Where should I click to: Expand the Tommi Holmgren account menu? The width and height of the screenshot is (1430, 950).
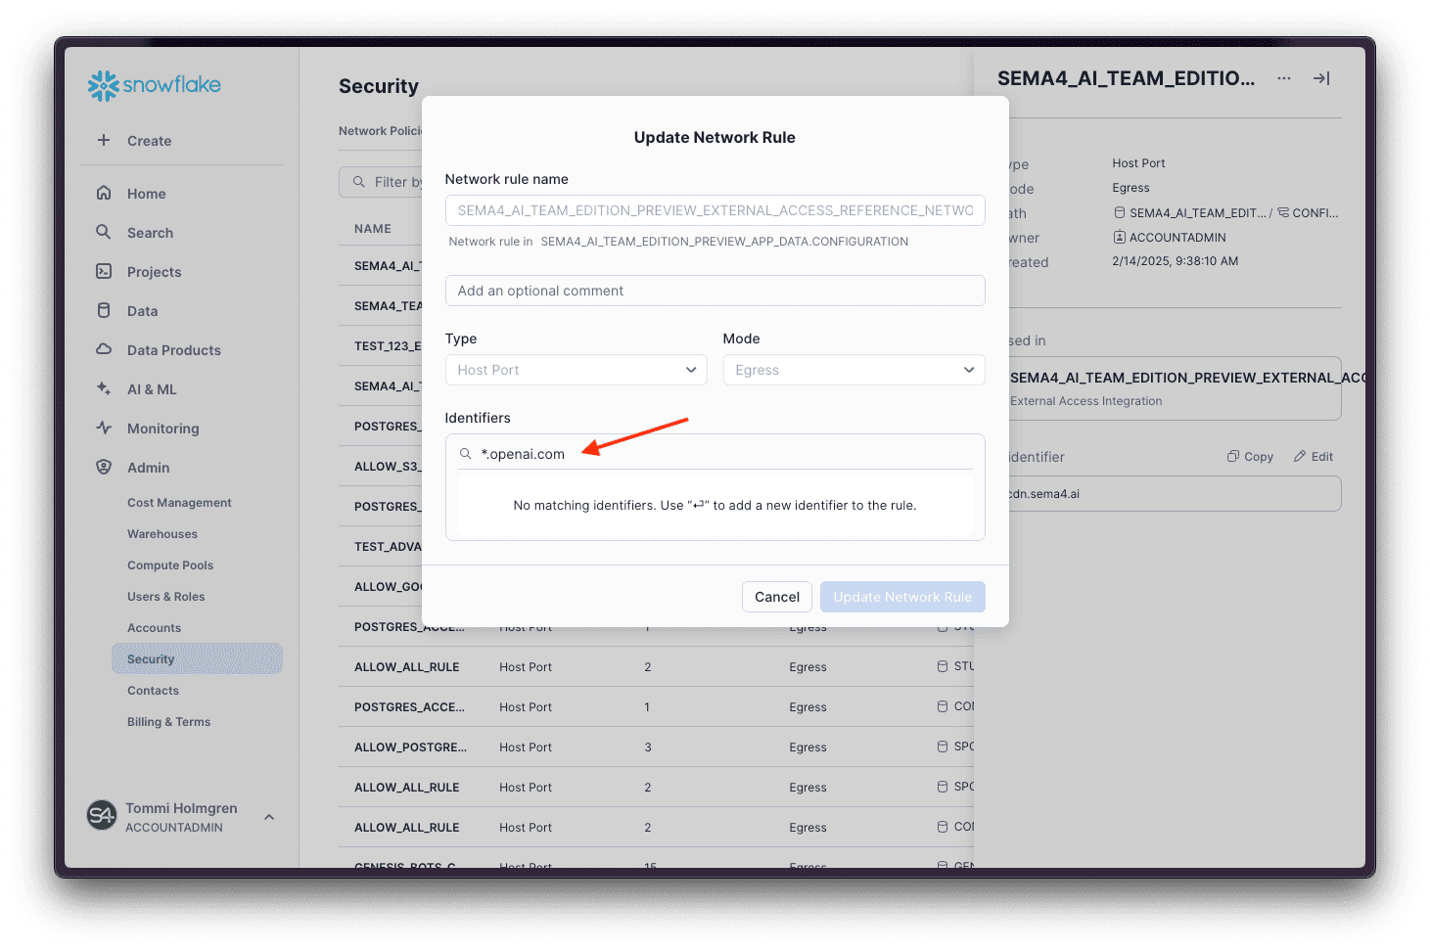coord(268,817)
